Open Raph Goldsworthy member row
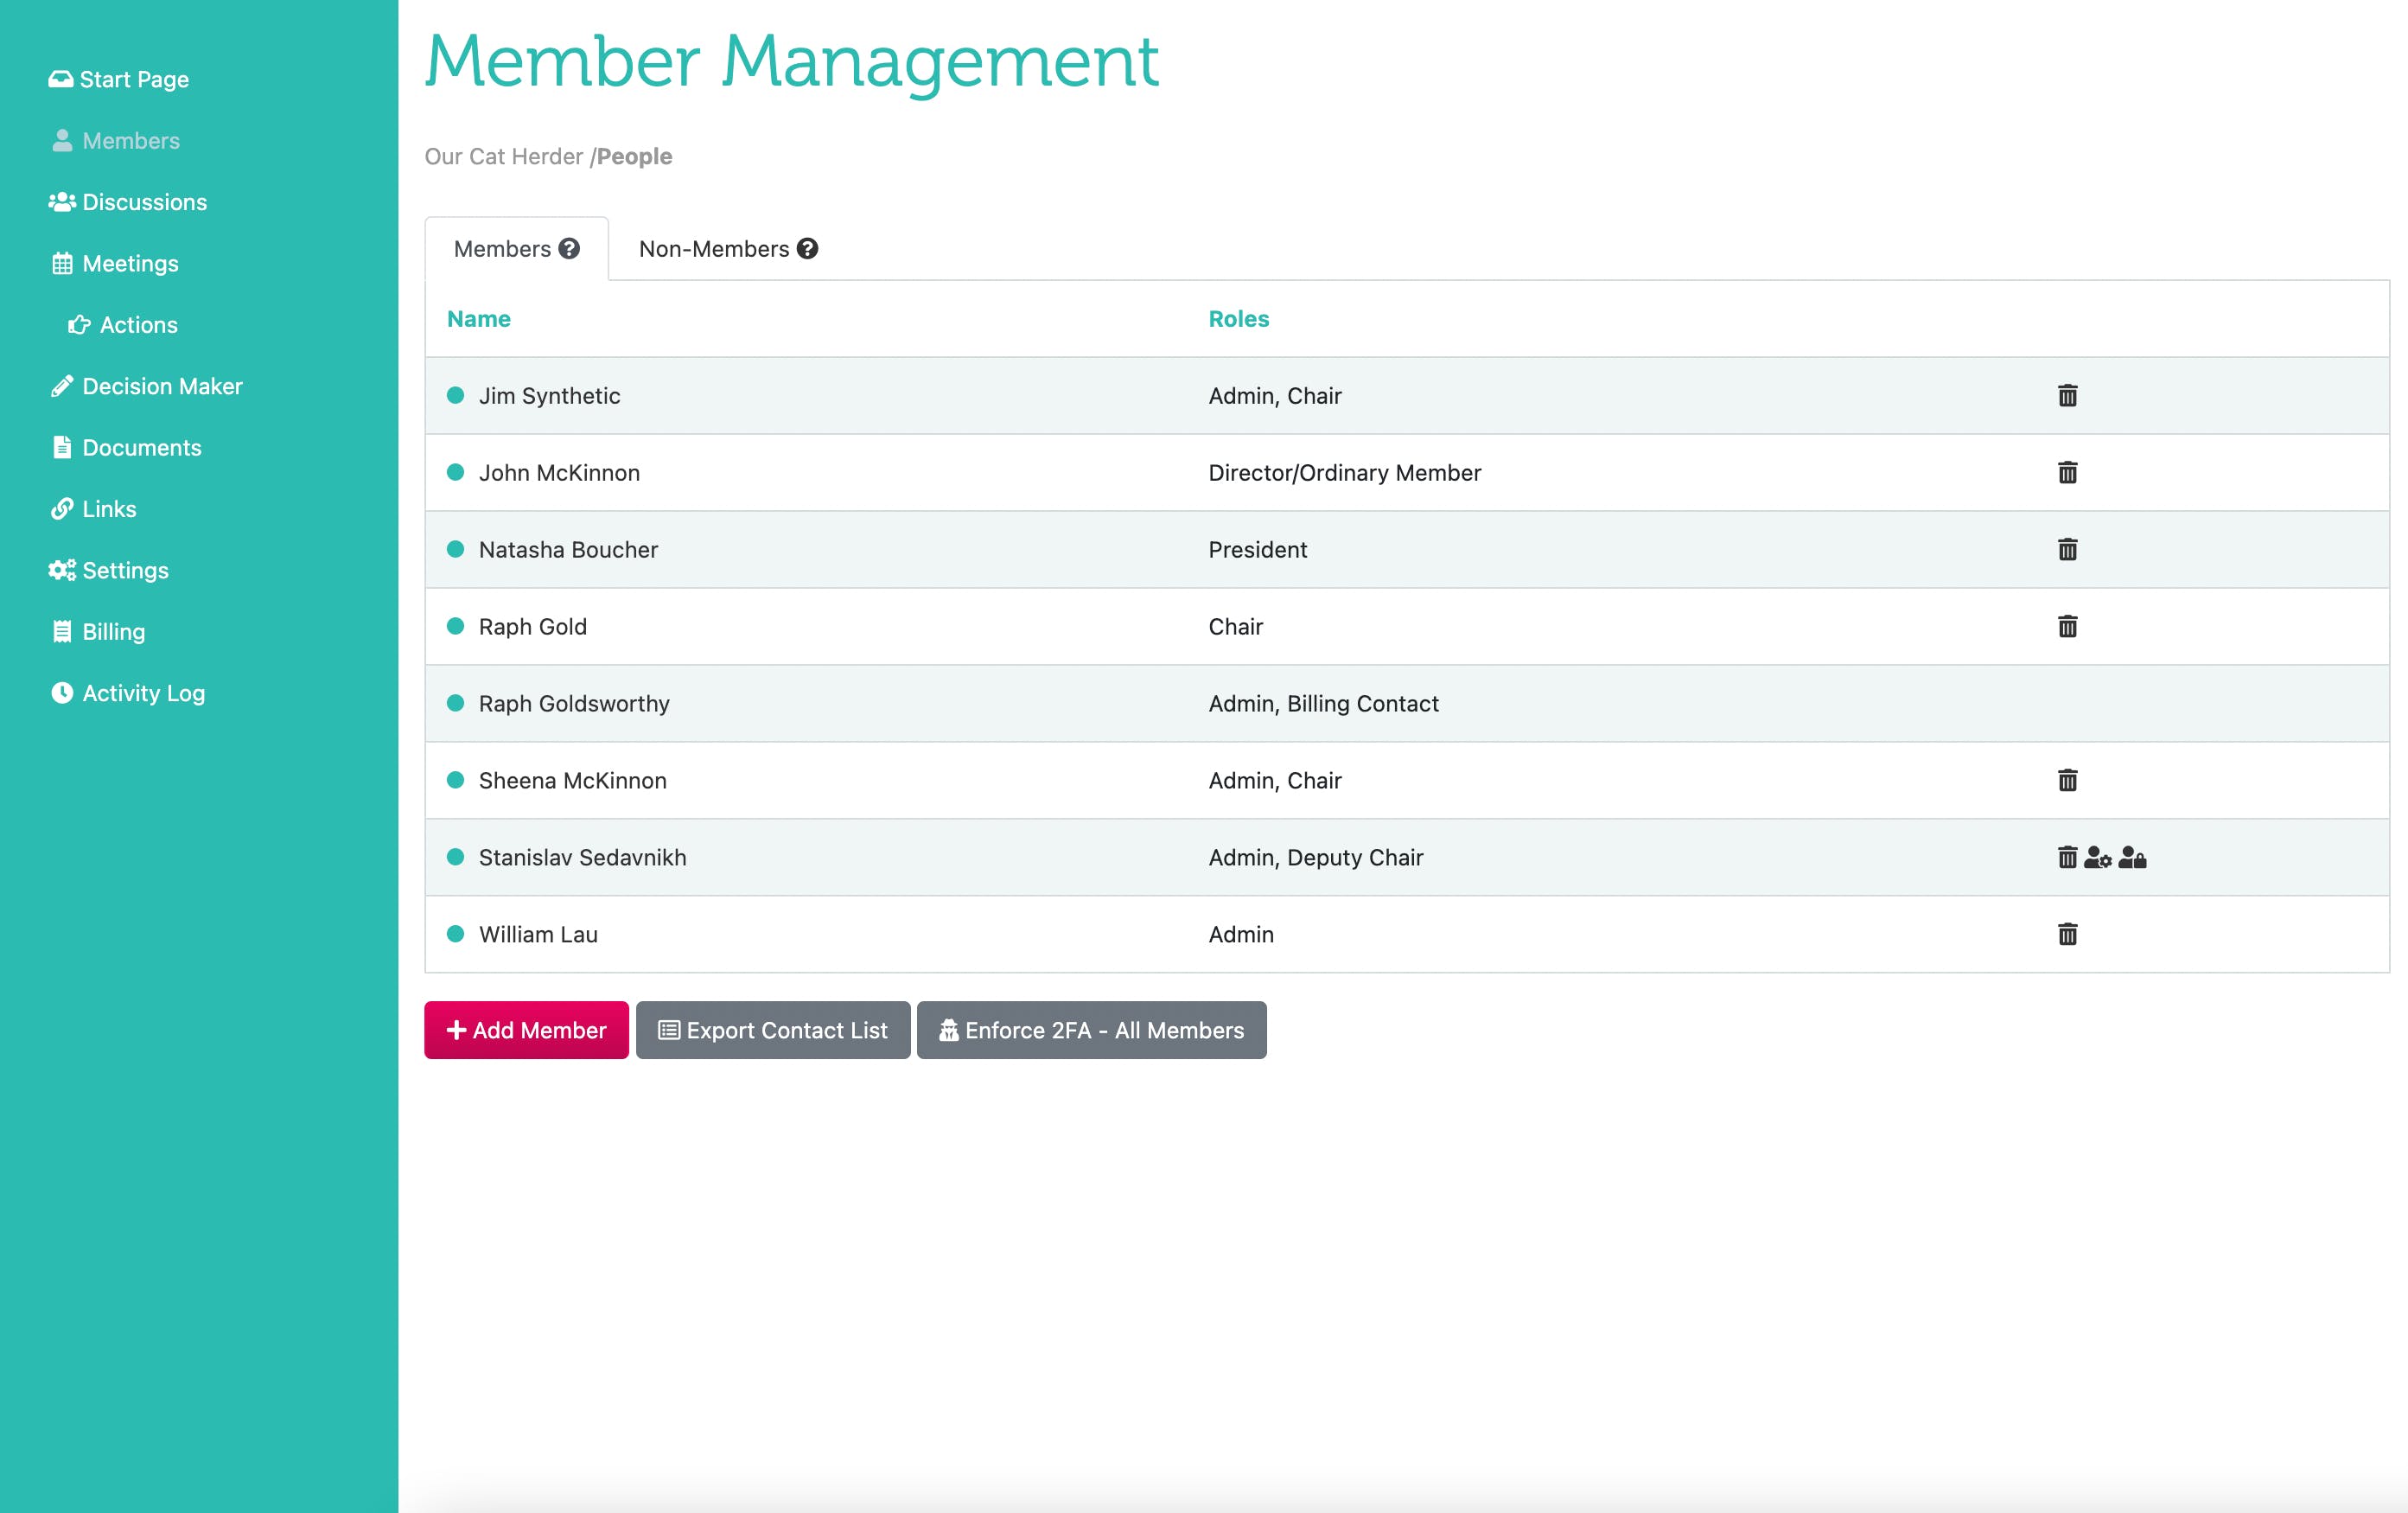 [574, 704]
